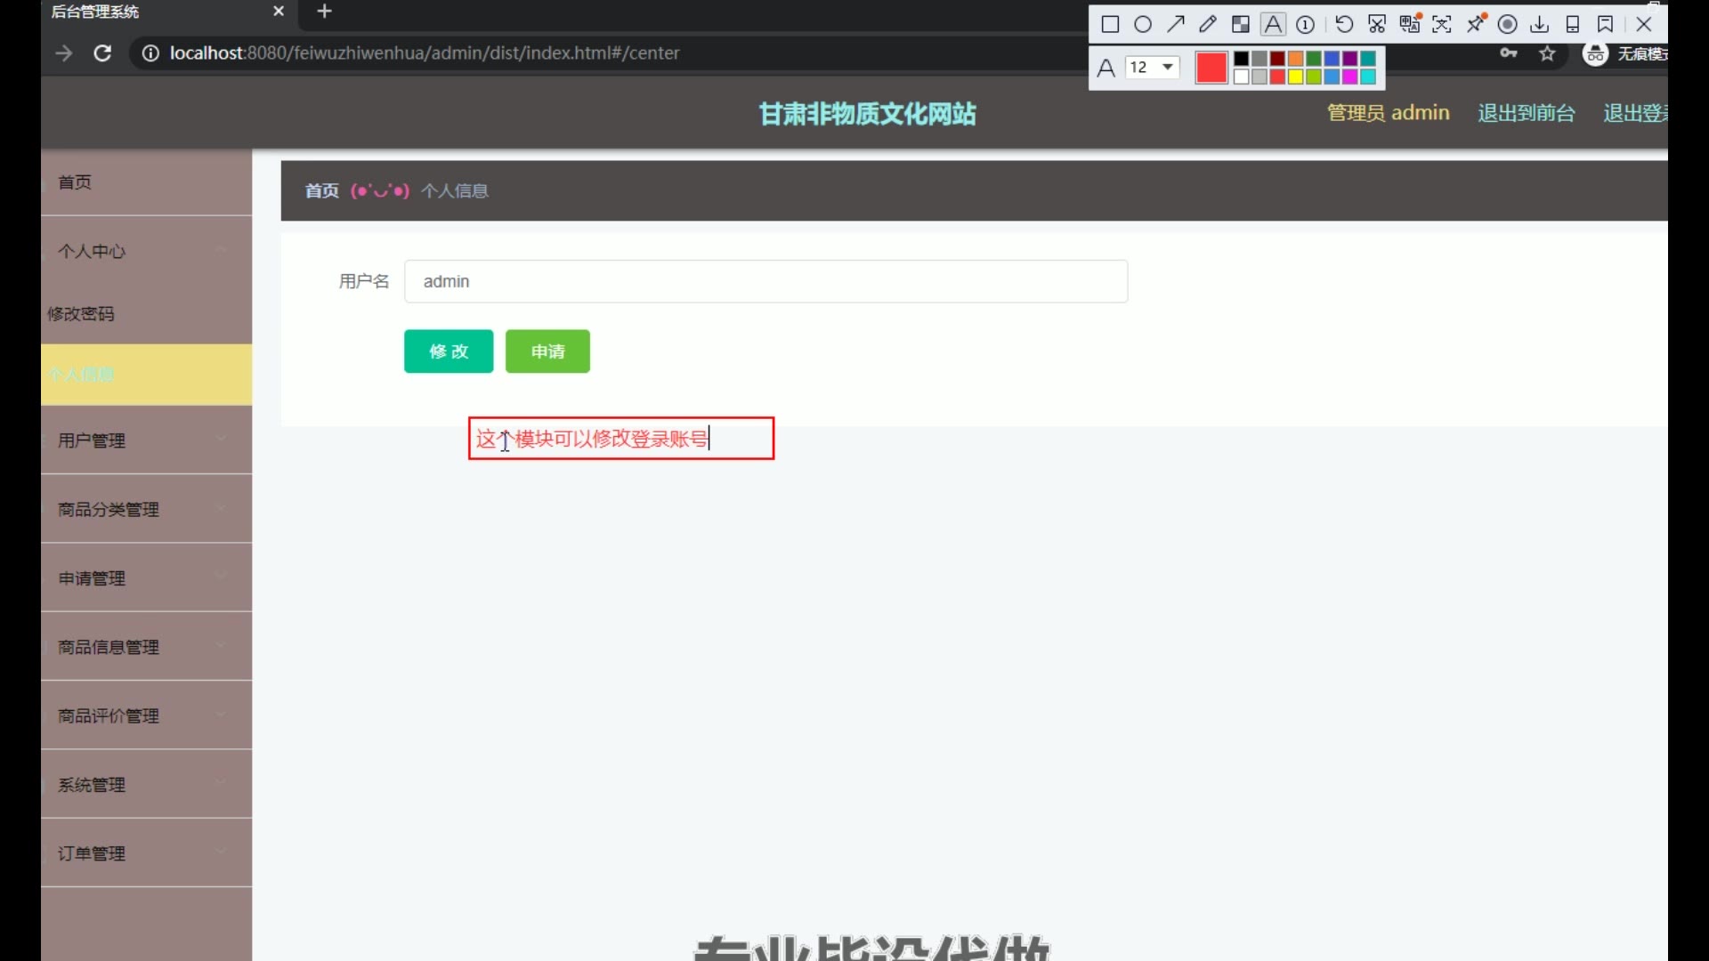Select the arrow drawing tool
1709x961 pixels.
1176,24
